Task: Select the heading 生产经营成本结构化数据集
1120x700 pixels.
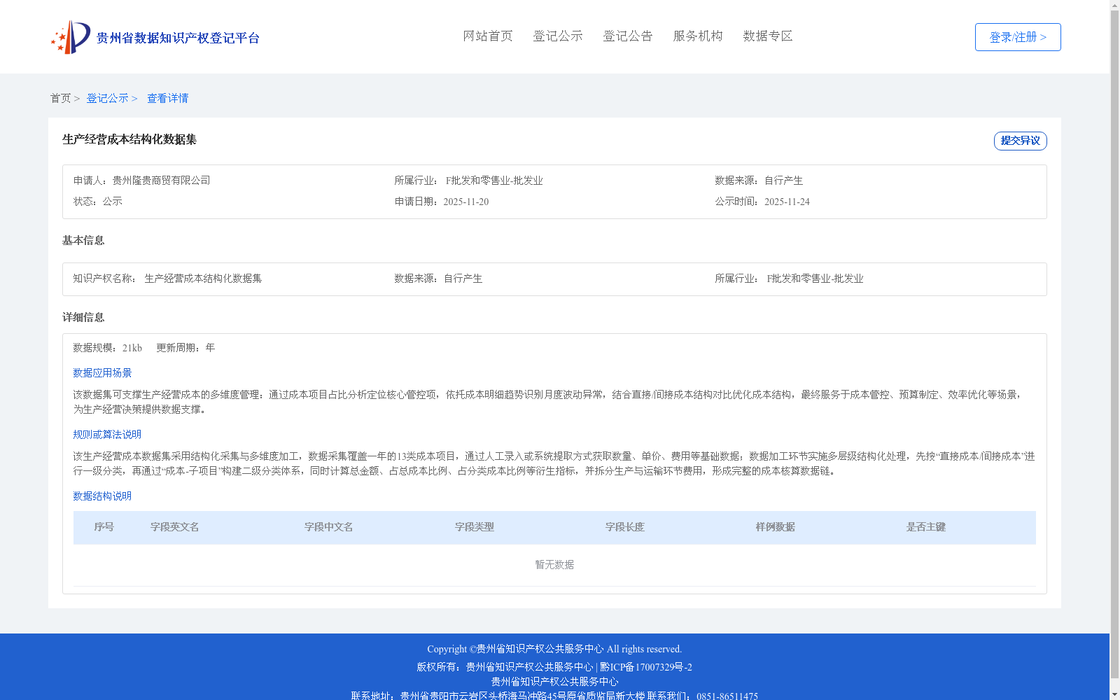Action: click(129, 139)
